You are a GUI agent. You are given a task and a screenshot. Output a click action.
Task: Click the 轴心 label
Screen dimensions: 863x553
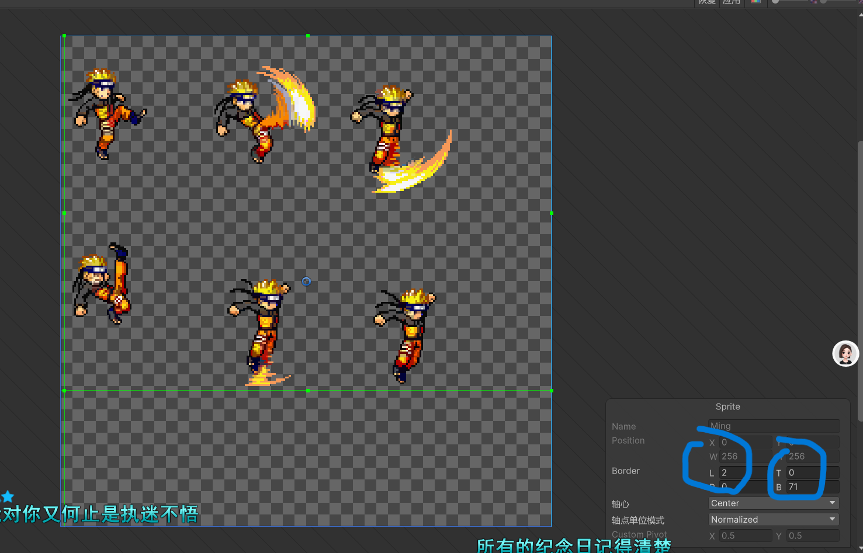coord(621,504)
